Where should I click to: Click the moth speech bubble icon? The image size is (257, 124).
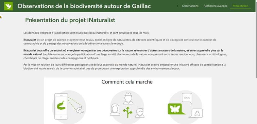196,113
